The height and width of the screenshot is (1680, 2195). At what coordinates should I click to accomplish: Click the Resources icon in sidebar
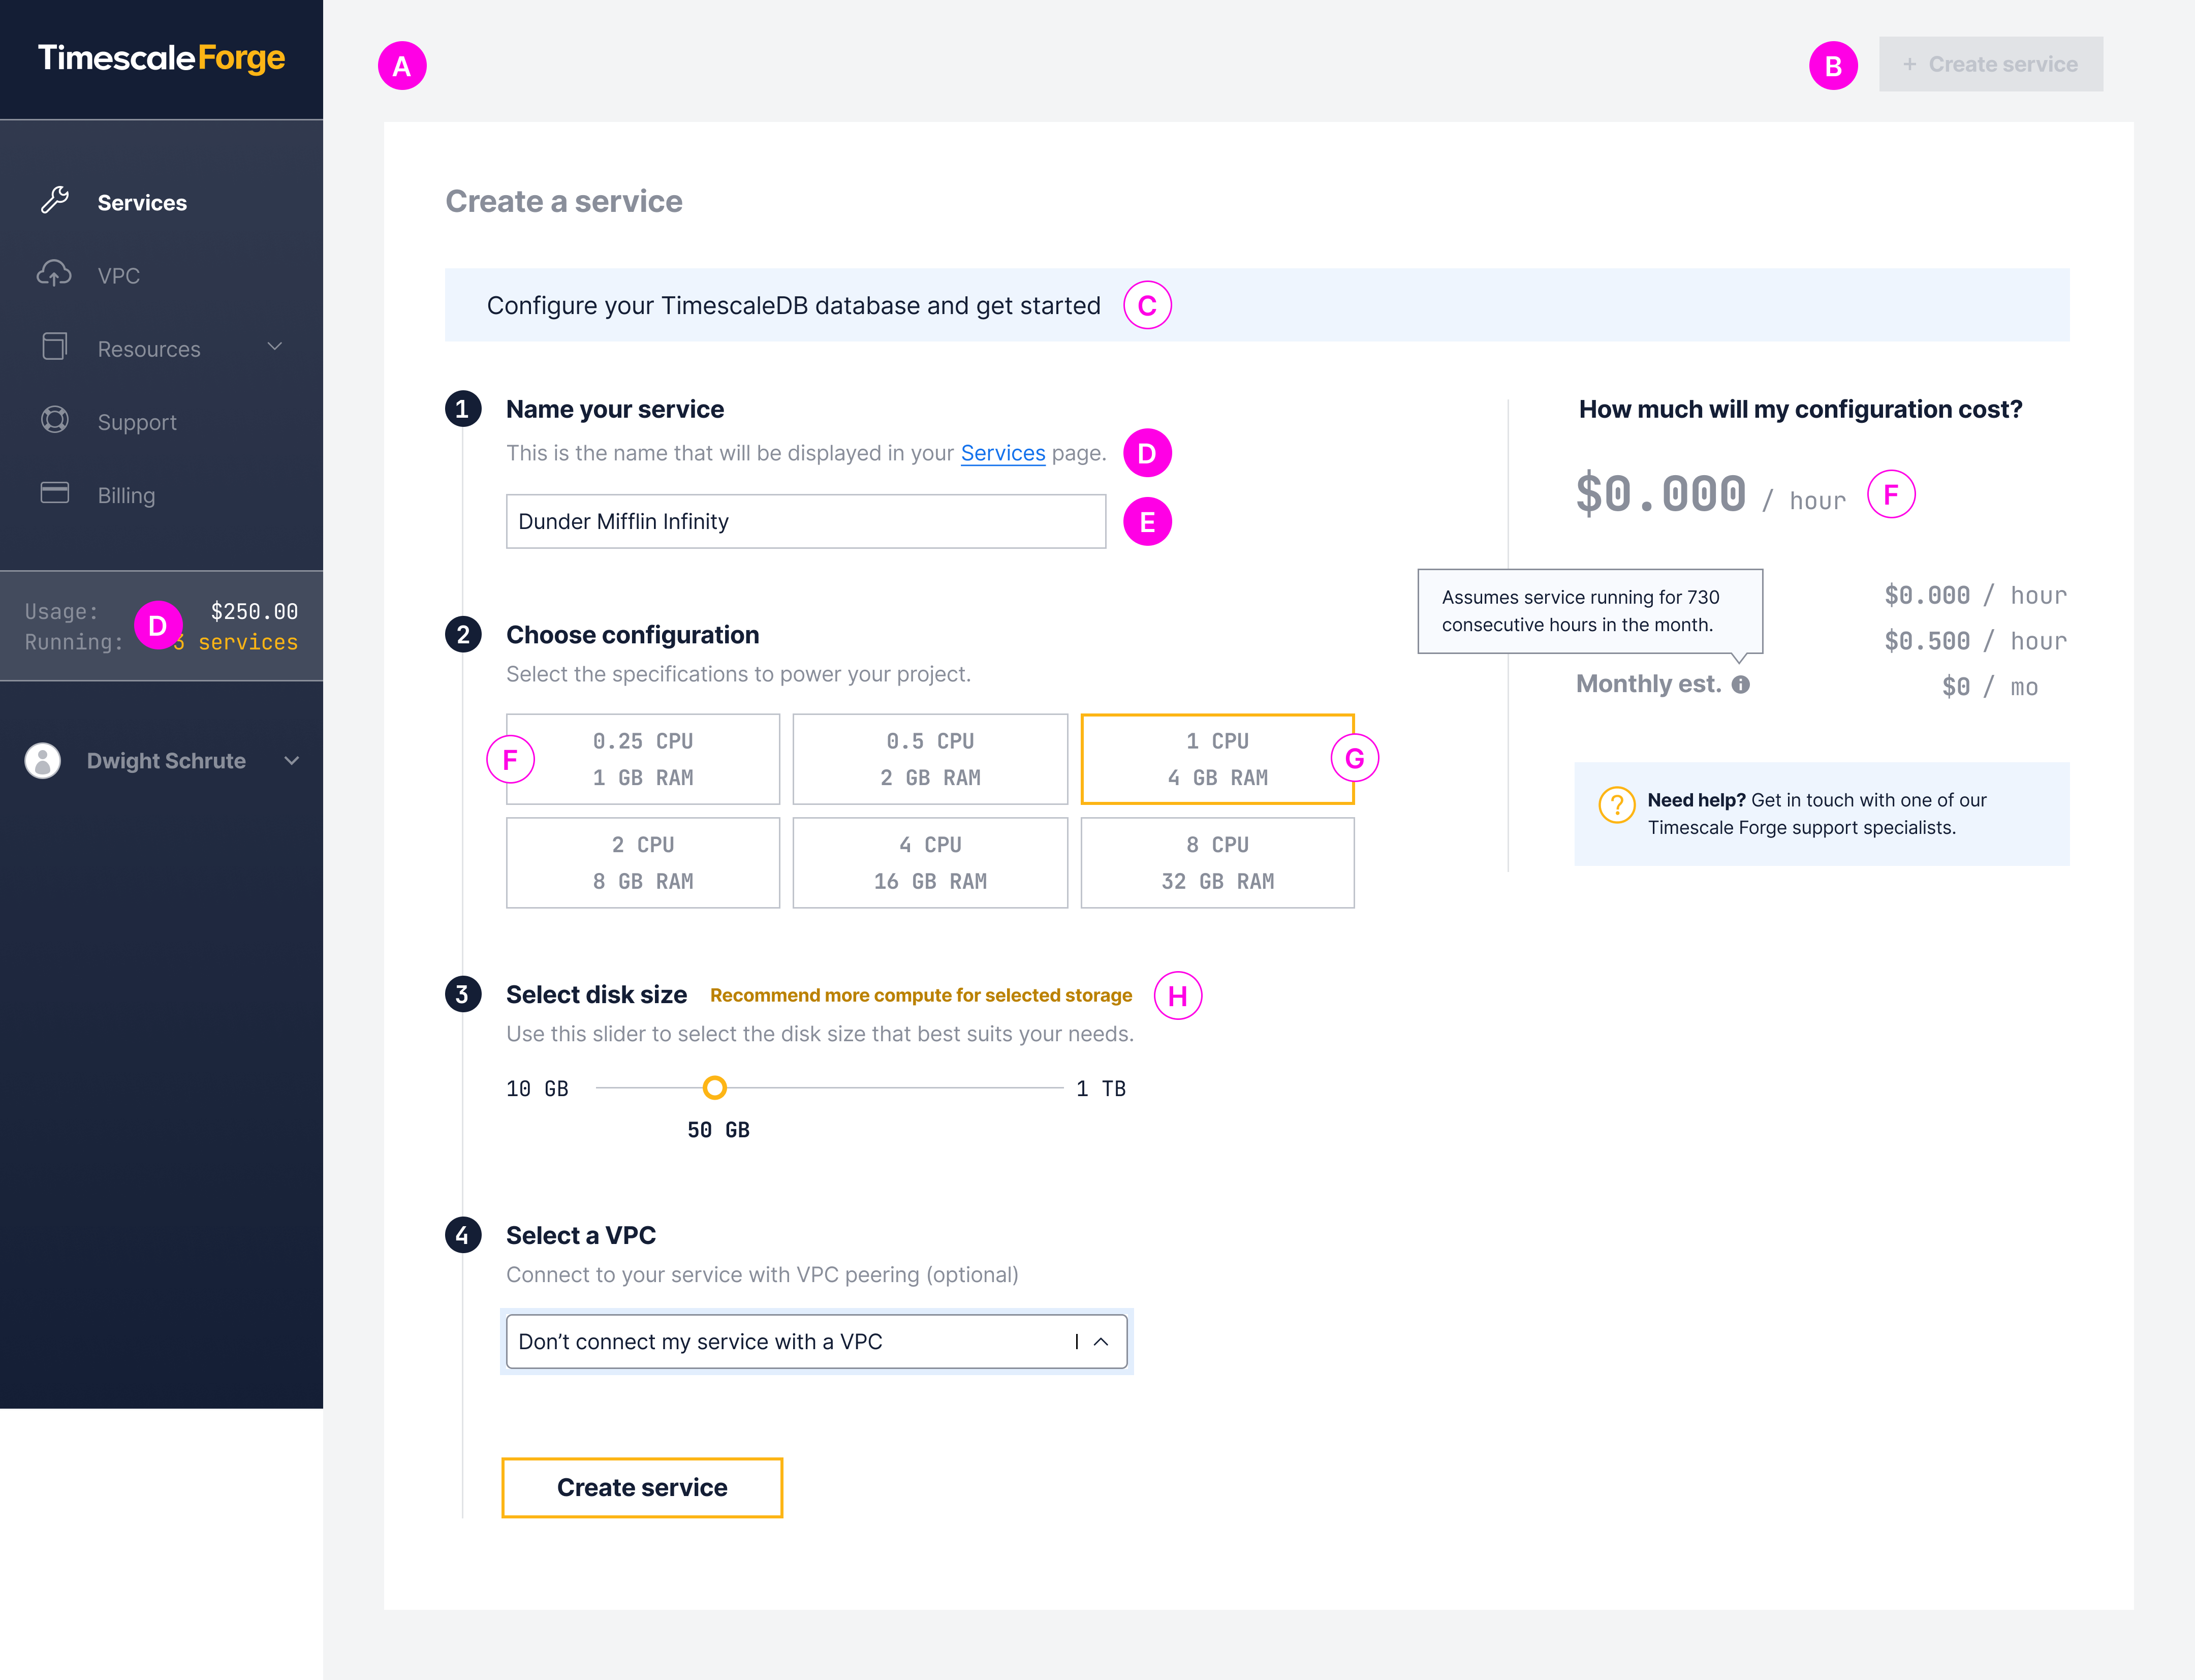(x=53, y=348)
